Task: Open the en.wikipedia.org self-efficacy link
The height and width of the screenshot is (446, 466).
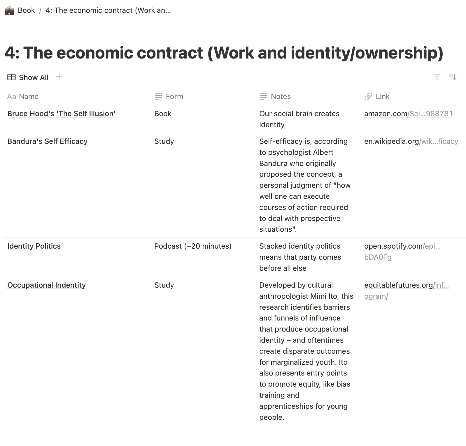Action: pyautogui.click(x=411, y=141)
